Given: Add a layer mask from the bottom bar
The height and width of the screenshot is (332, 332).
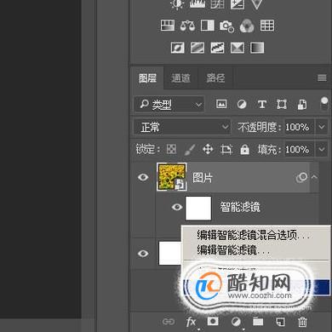Looking at the screenshot, I should (x=213, y=322).
